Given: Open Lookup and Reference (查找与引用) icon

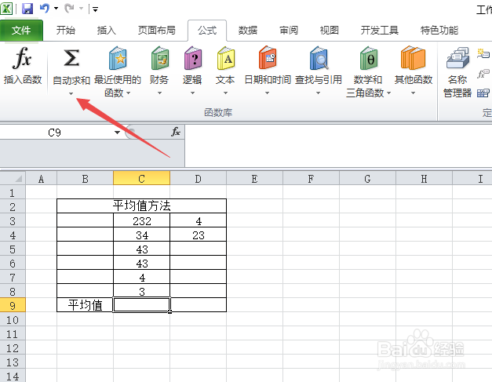Looking at the screenshot, I should click(x=319, y=58).
